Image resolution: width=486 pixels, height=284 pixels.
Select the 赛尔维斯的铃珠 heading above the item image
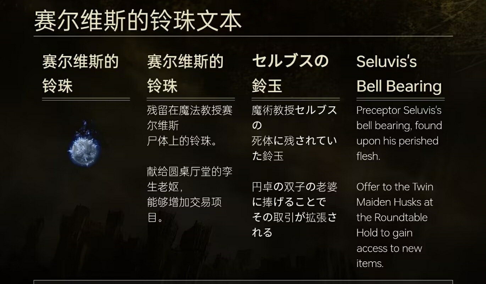pyautogui.click(x=81, y=74)
